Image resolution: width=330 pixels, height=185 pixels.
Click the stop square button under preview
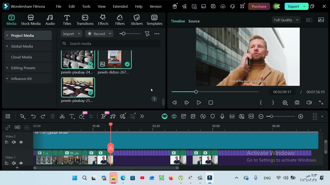click(211, 103)
